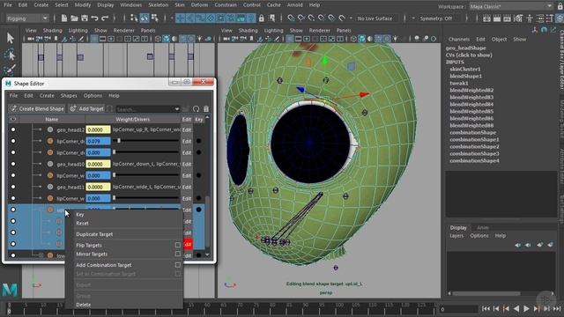The height and width of the screenshot is (317, 564).
Task: Toggle visibility of geo_head12 row
Action: [x=13, y=129]
